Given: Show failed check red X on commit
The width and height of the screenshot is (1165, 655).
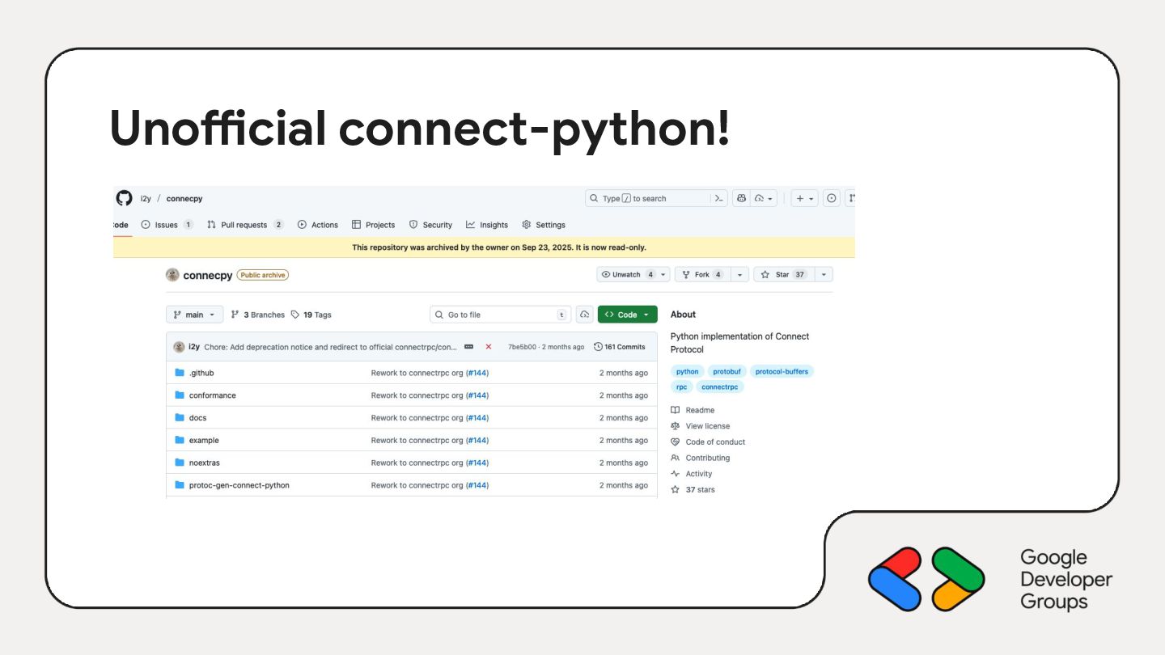Looking at the screenshot, I should tap(489, 347).
